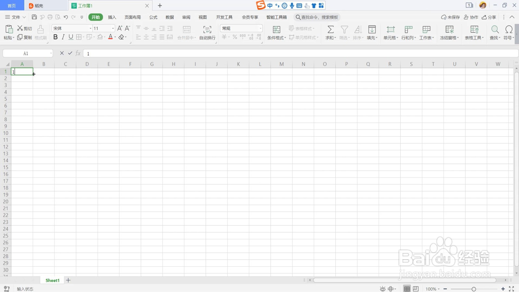Click the Format Painter (格式刷) brush icon
Viewport: 519px width, 292px height.
(41, 30)
